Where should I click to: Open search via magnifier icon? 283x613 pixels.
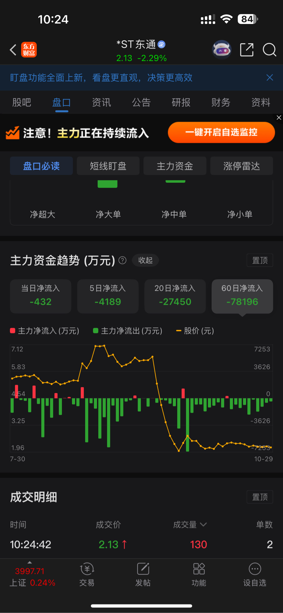click(x=269, y=50)
